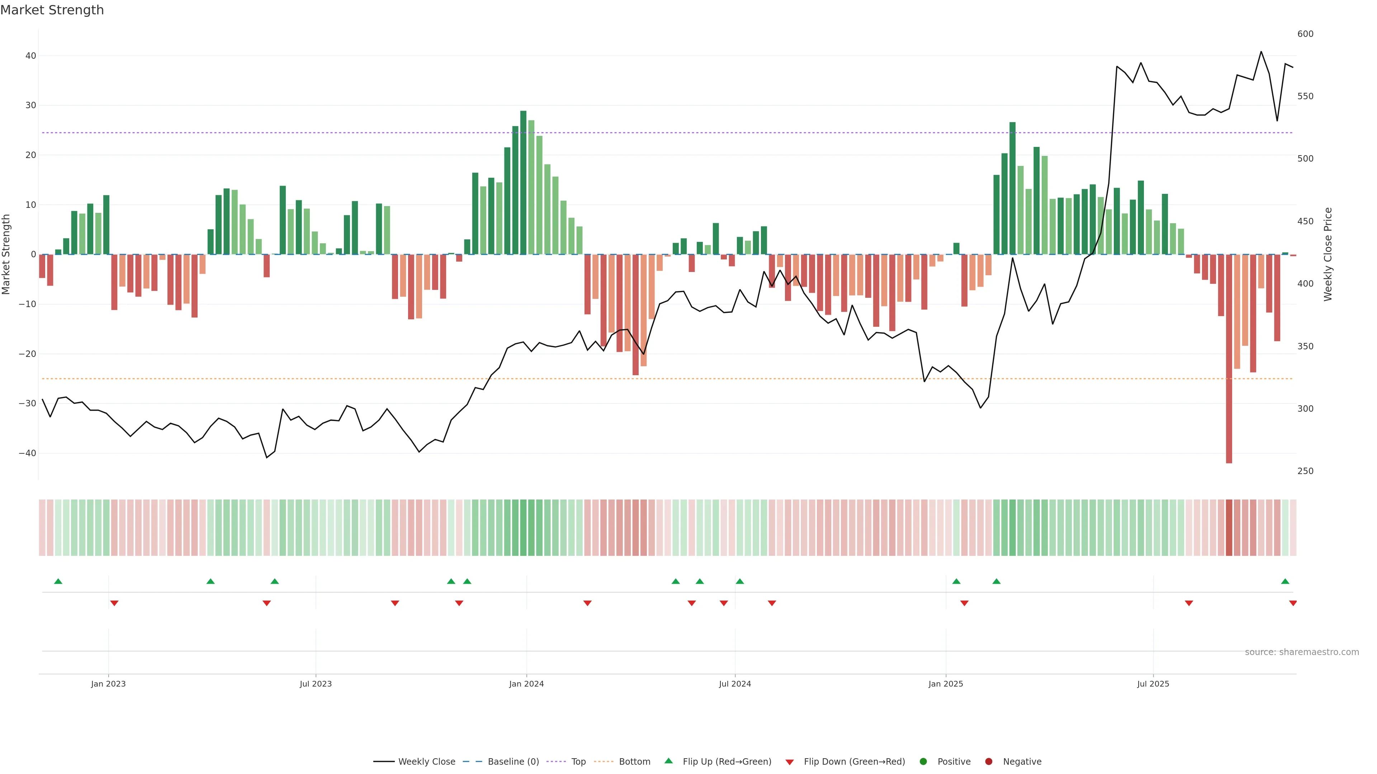Click the Weekly Close Price axis title
This screenshot has height=774, width=1377.
tap(1328, 254)
